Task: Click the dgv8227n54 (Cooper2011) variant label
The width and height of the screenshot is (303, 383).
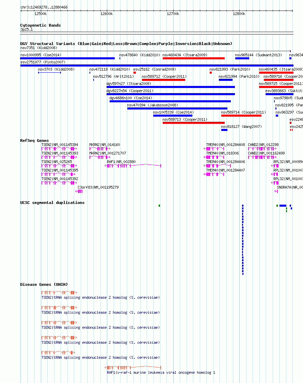Action: (x=130, y=91)
